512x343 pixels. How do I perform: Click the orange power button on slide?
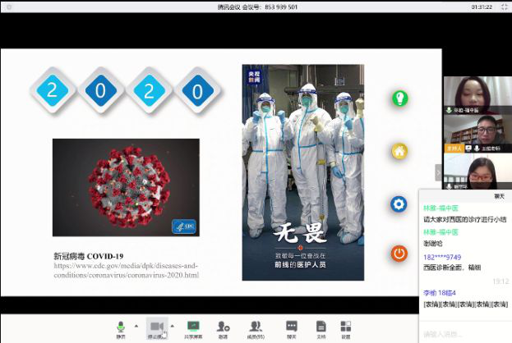pos(399,254)
